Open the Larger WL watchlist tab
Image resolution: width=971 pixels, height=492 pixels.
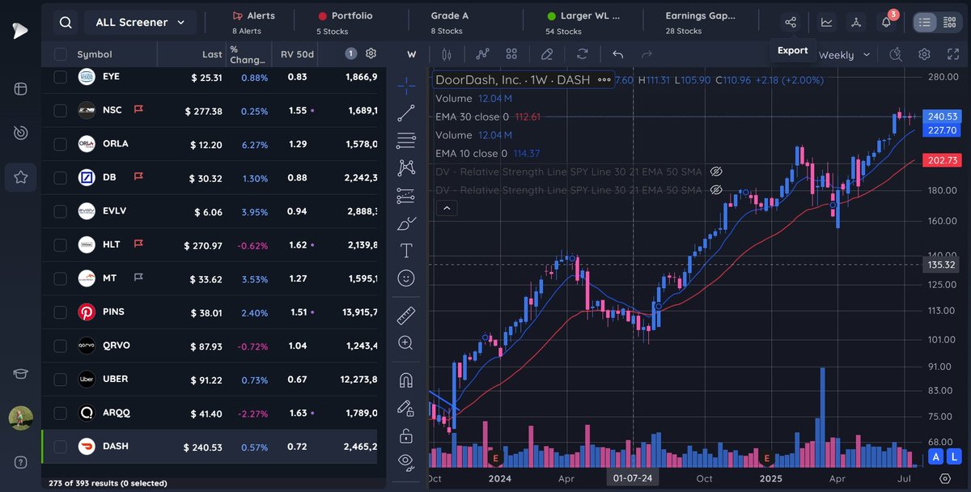[x=583, y=23]
